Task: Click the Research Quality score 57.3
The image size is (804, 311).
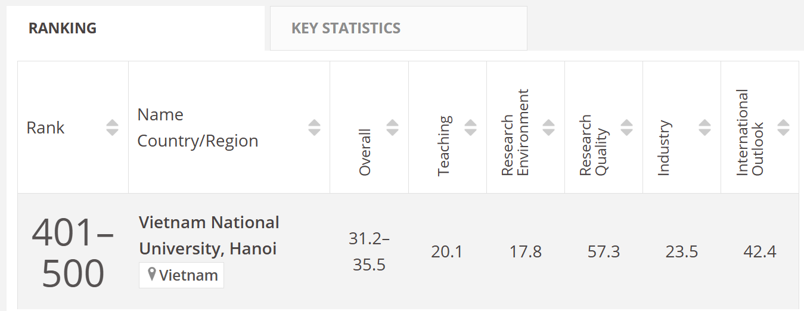Action: (x=603, y=251)
